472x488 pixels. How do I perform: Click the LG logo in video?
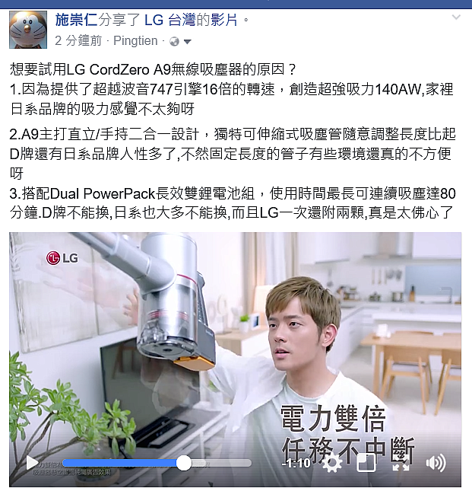pyautogui.click(x=62, y=258)
